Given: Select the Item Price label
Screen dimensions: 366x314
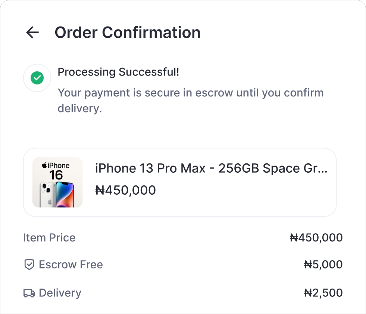Looking at the screenshot, I should click(x=49, y=238).
